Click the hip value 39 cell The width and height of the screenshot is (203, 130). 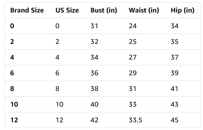(x=174, y=73)
